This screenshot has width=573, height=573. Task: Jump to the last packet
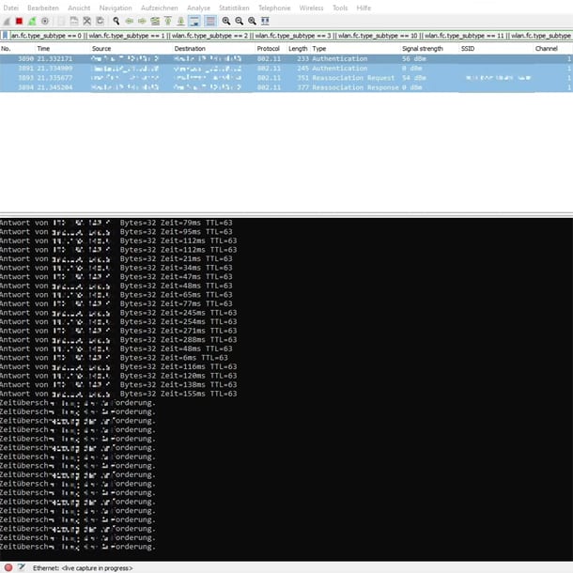tap(181, 21)
